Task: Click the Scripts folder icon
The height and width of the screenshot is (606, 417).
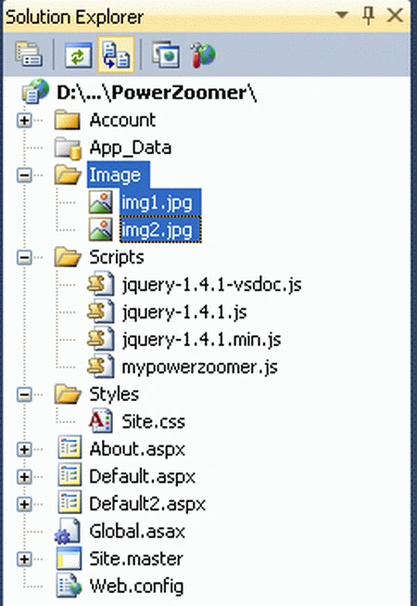Action: click(68, 257)
